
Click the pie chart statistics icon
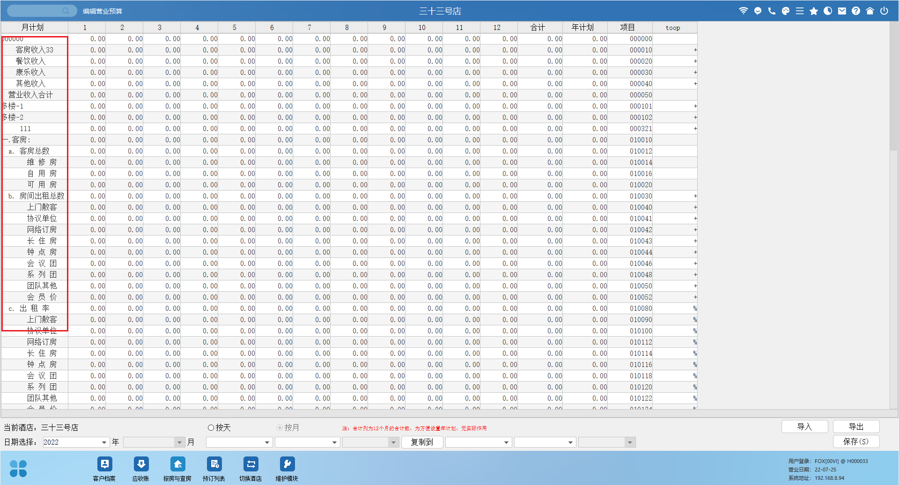(x=828, y=11)
